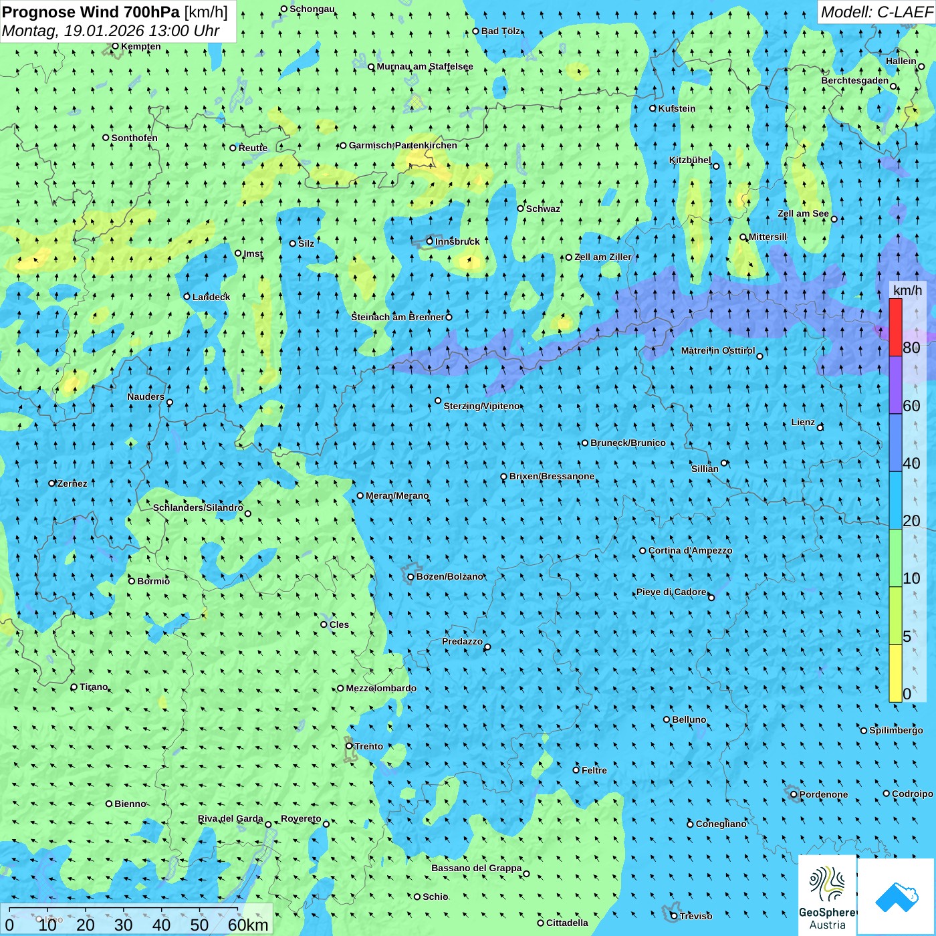Click the 'Murnau am Staffelsee' label
Image resolution: width=936 pixels, height=936 pixels.
point(425,66)
